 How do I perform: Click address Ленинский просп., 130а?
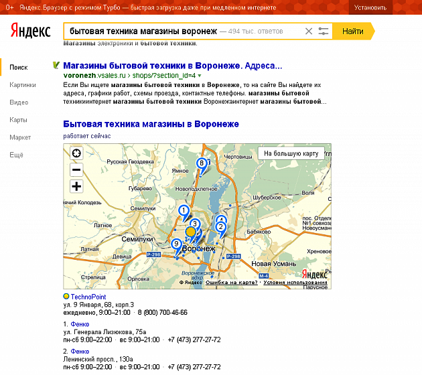98,359
